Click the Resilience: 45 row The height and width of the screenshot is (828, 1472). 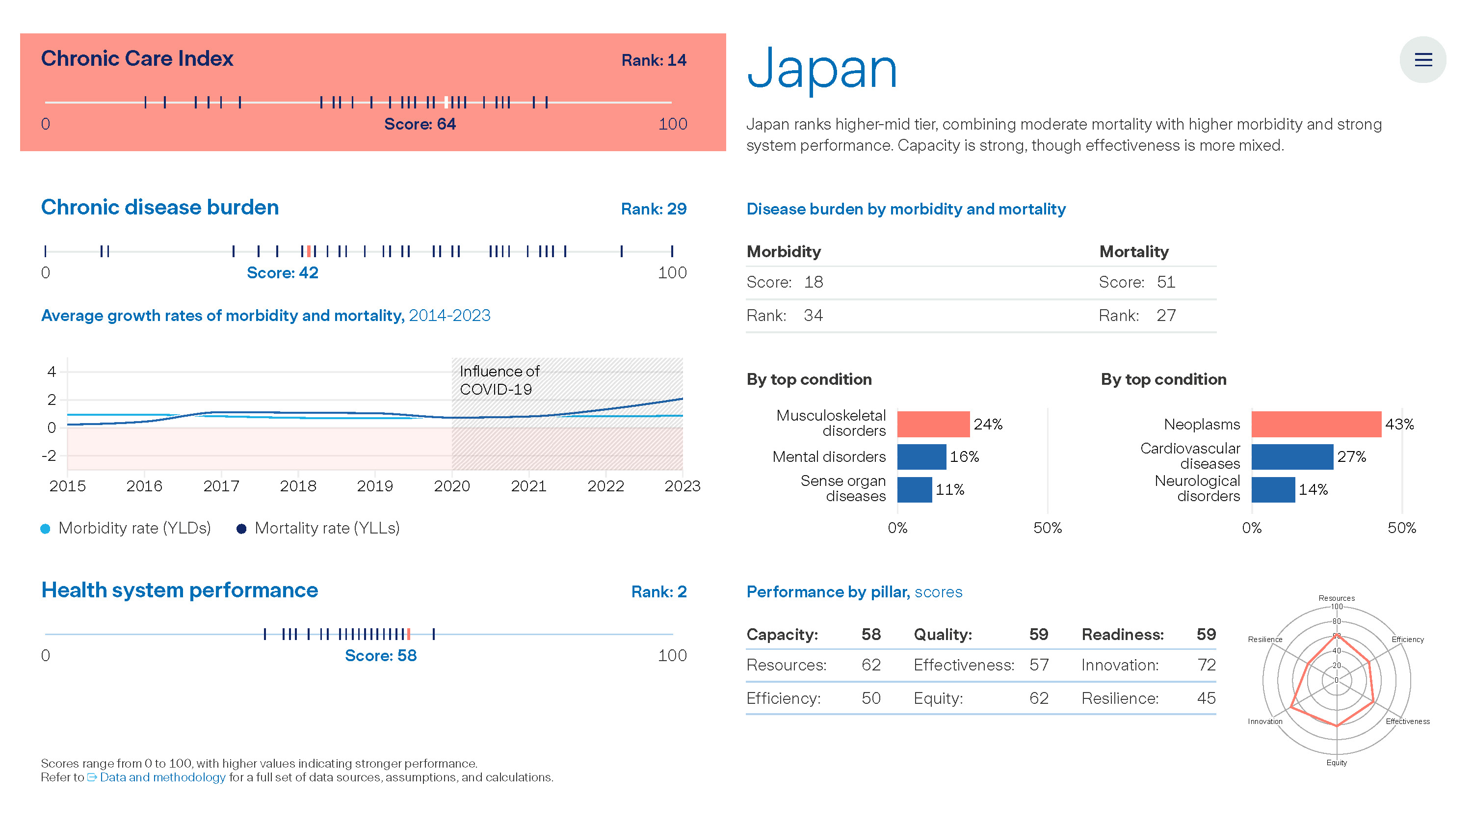click(1149, 698)
